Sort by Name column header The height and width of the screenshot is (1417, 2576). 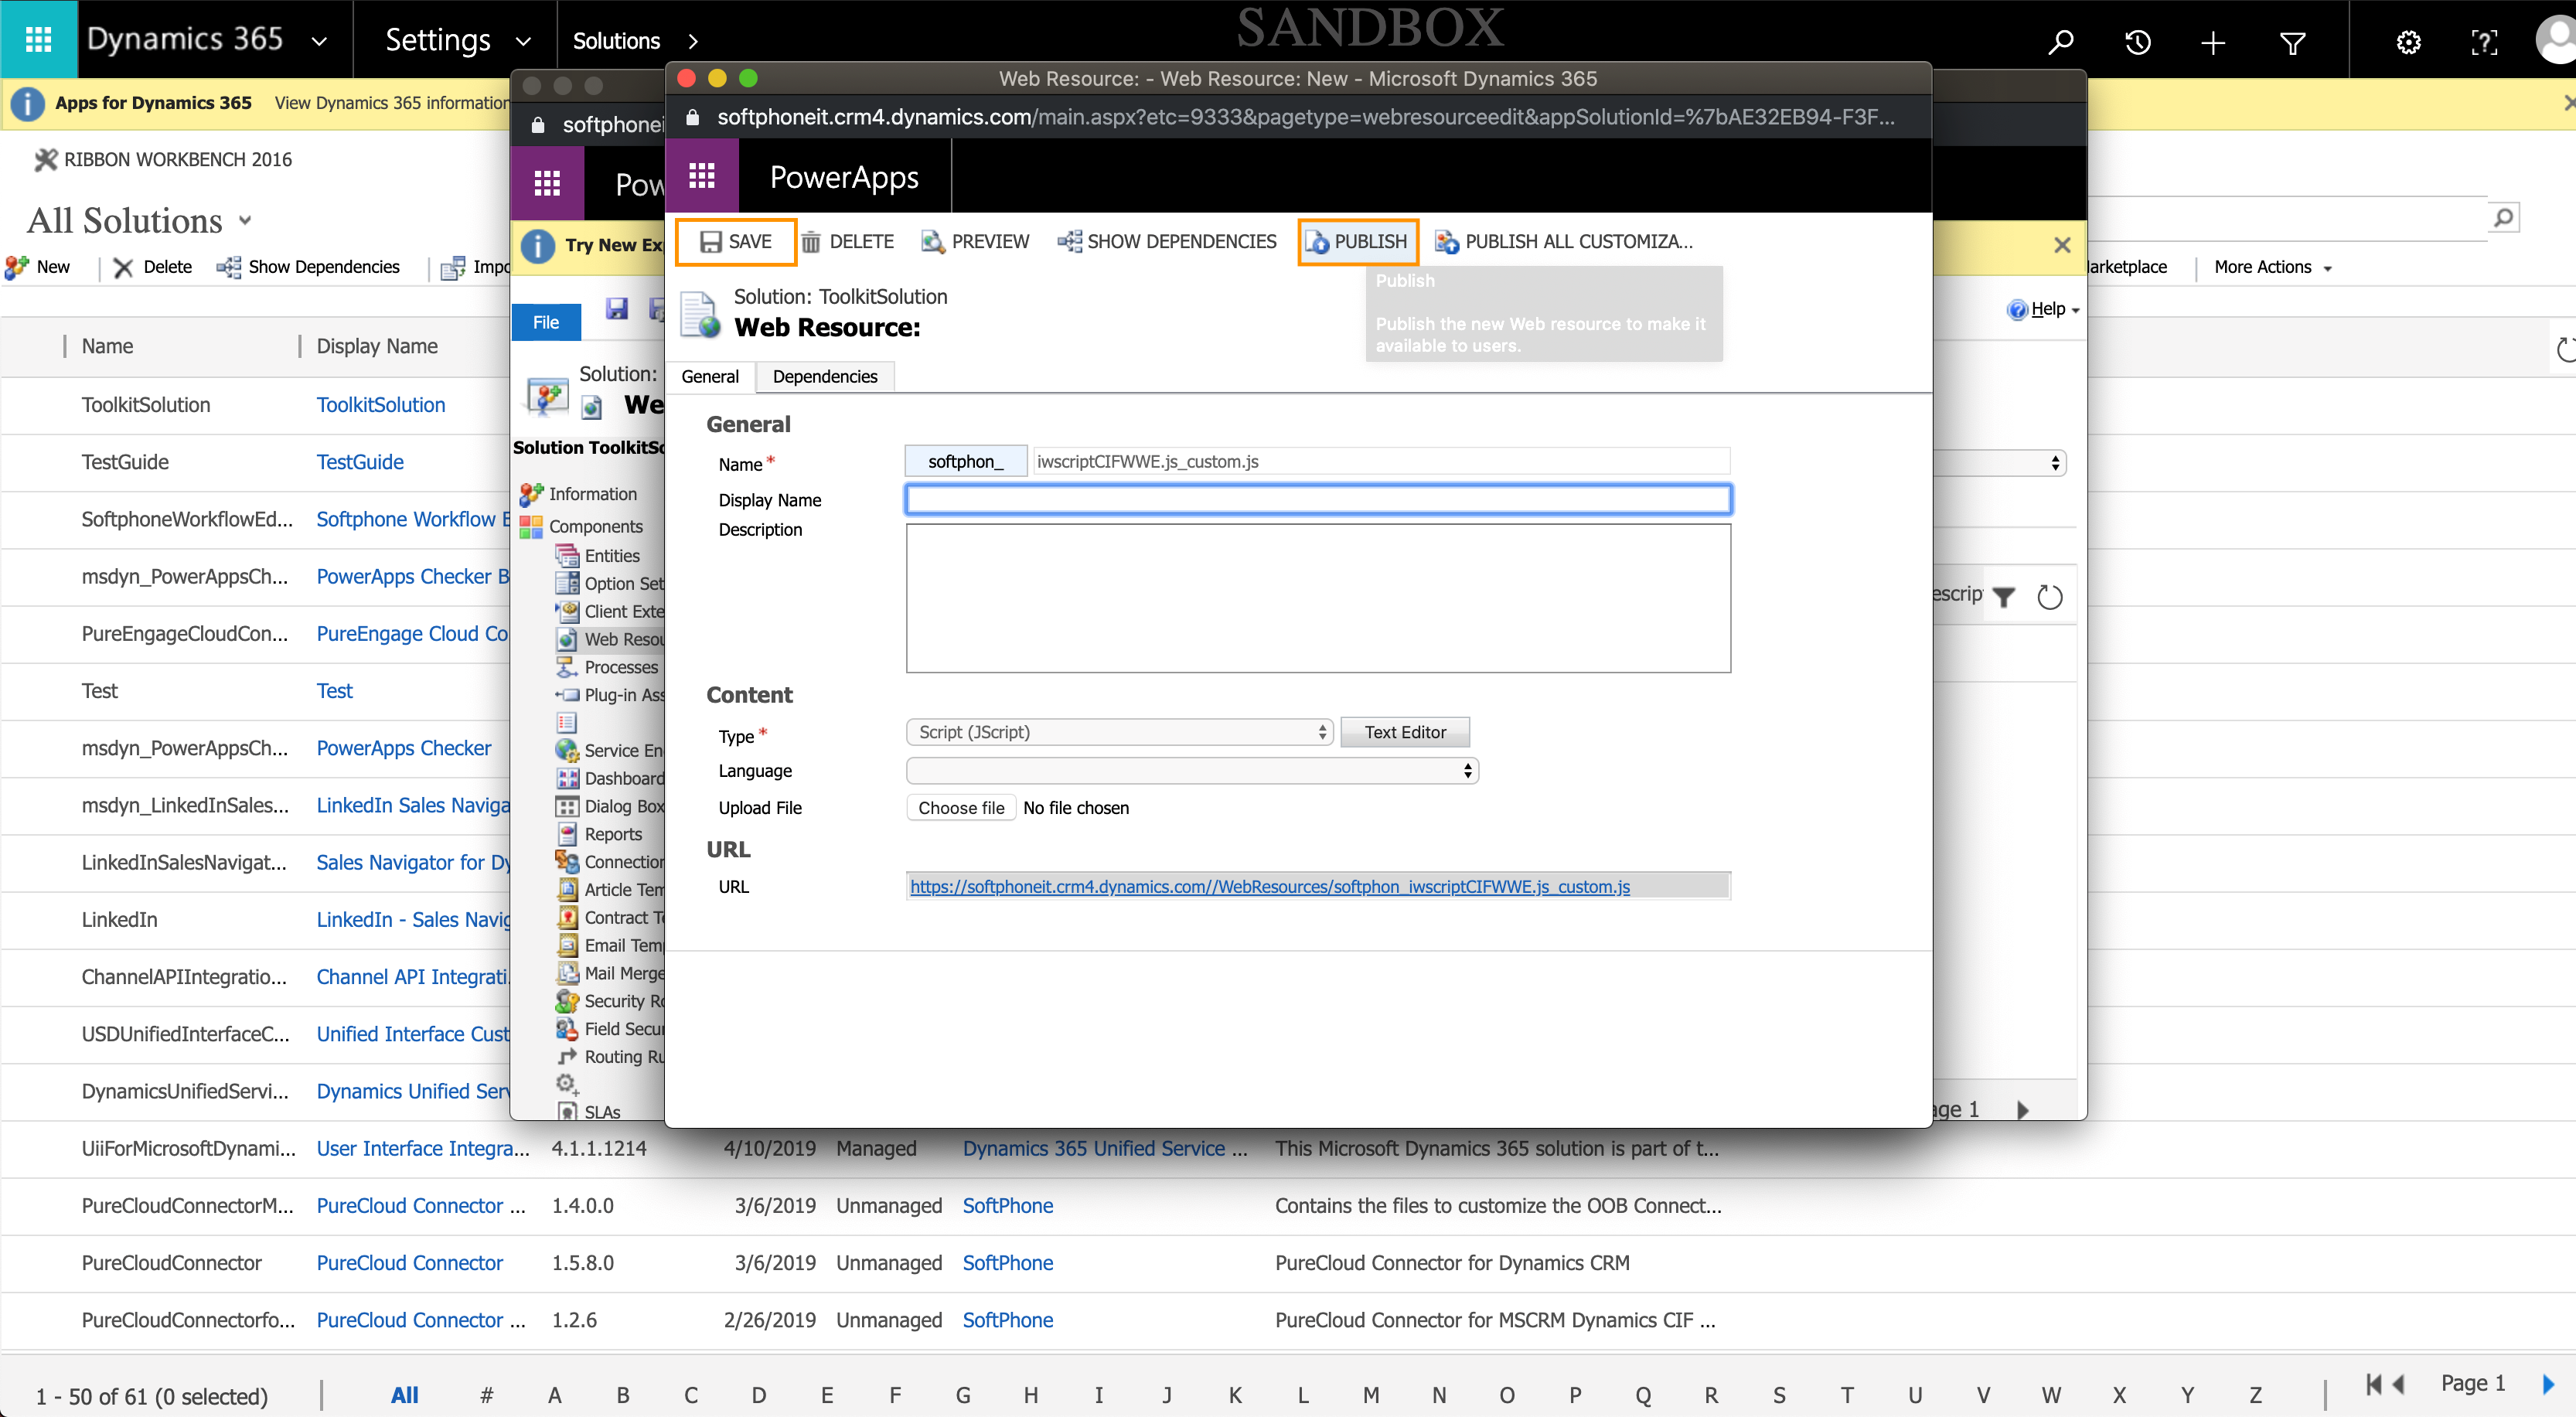click(107, 346)
